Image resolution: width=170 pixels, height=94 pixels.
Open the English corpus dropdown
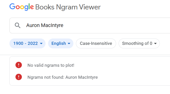61,44
